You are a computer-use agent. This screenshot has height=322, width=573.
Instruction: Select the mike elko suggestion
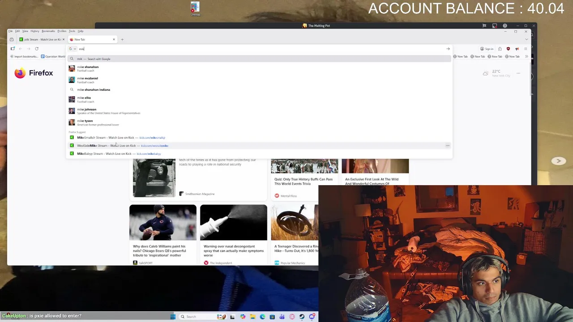[260, 99]
